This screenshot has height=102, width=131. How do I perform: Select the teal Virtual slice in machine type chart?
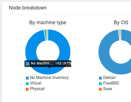tap(45, 35)
